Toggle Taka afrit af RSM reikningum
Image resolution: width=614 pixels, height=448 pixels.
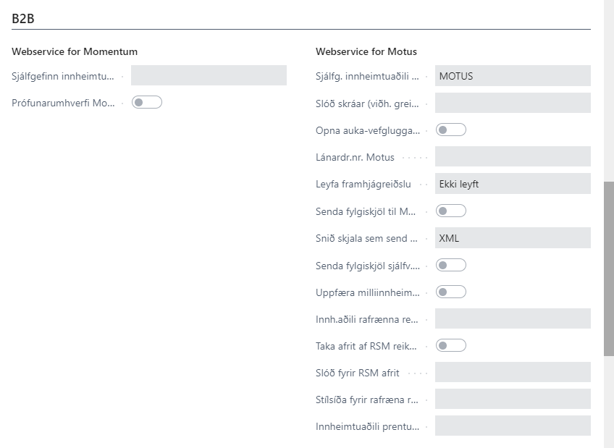click(x=451, y=345)
